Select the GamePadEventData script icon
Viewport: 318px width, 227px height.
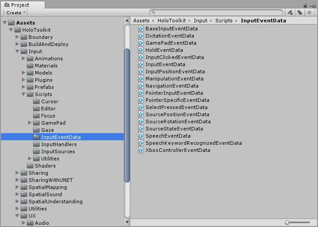click(141, 43)
